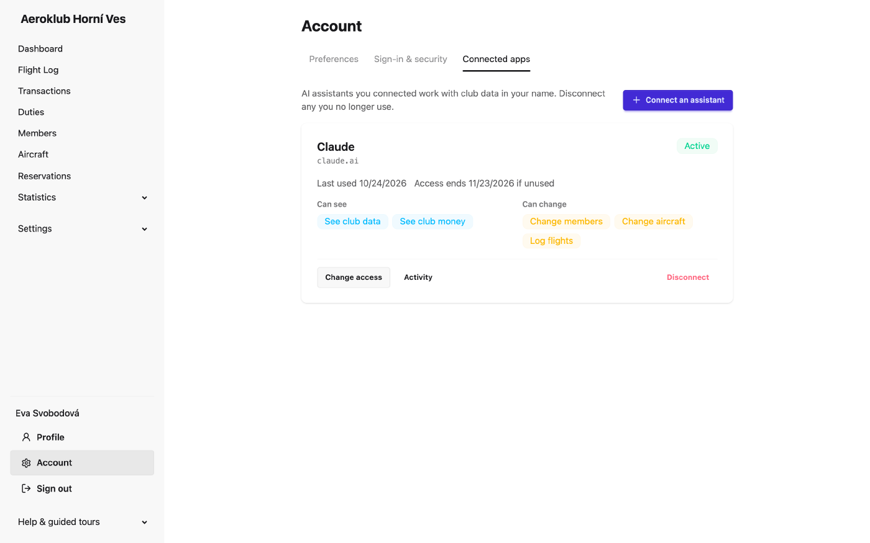This screenshot has height=543, width=870.
Task: Click the Account page heading
Action: 332,26
